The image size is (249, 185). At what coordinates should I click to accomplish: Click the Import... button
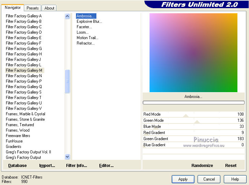tap(47, 166)
